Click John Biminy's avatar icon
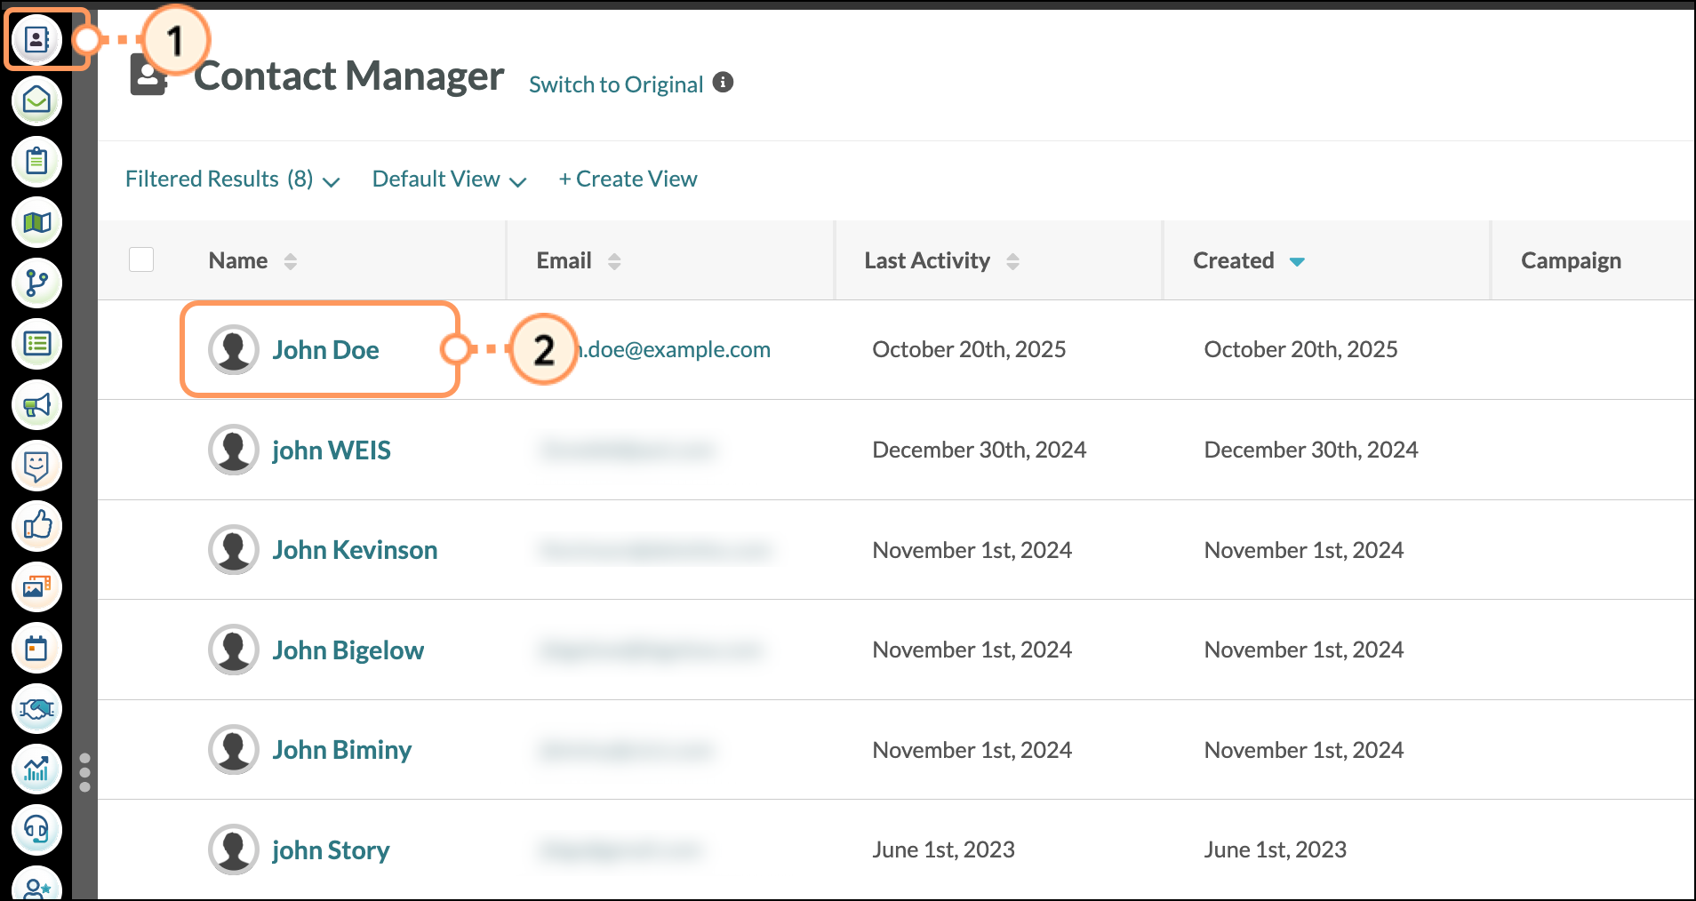 point(234,750)
